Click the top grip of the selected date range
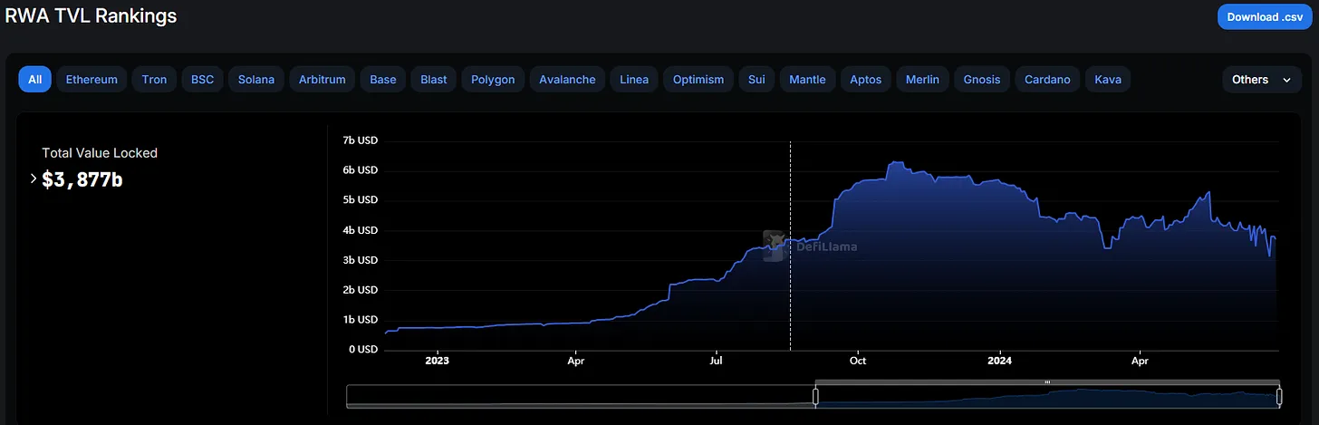This screenshot has height=425, width=1319. click(1047, 382)
